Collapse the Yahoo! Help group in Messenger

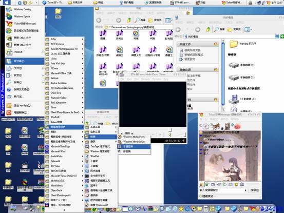click(201, 135)
